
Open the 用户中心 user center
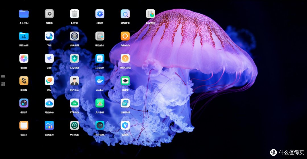click(x=74, y=81)
